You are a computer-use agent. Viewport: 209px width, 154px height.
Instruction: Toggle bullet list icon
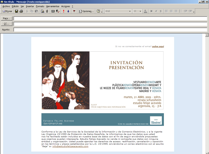[181, 11]
